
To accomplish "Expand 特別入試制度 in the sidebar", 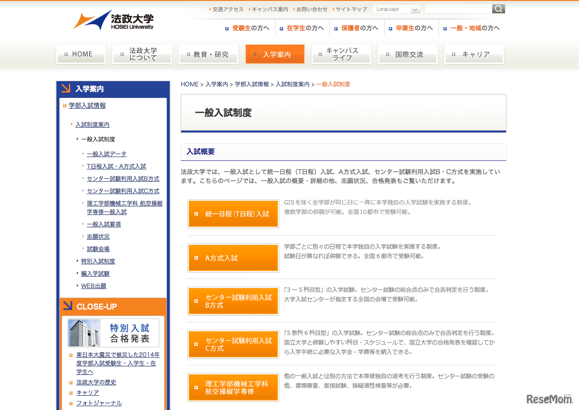I will click(98, 261).
